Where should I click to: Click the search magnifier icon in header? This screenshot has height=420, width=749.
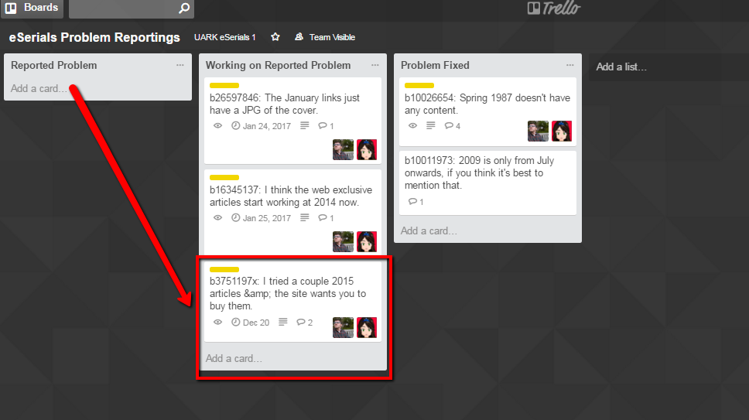coord(184,8)
